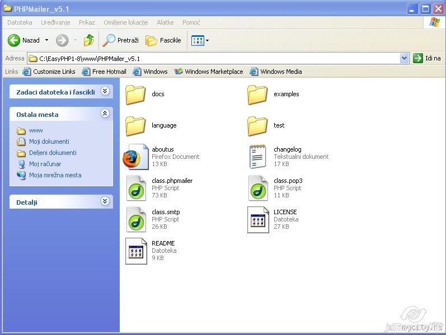Screen dimensions: 446x335
Task: Select the docs folder
Action: coord(135,94)
